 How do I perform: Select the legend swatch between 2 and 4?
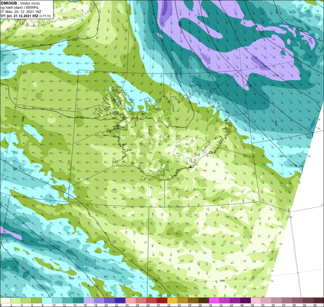[x=16, y=301]
